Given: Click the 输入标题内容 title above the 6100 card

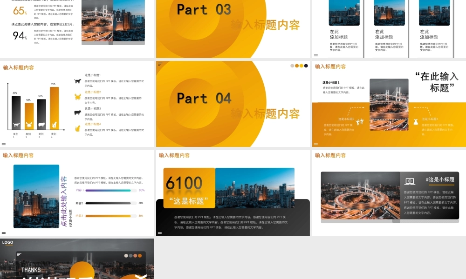Looking at the screenshot, I should click(174, 155).
